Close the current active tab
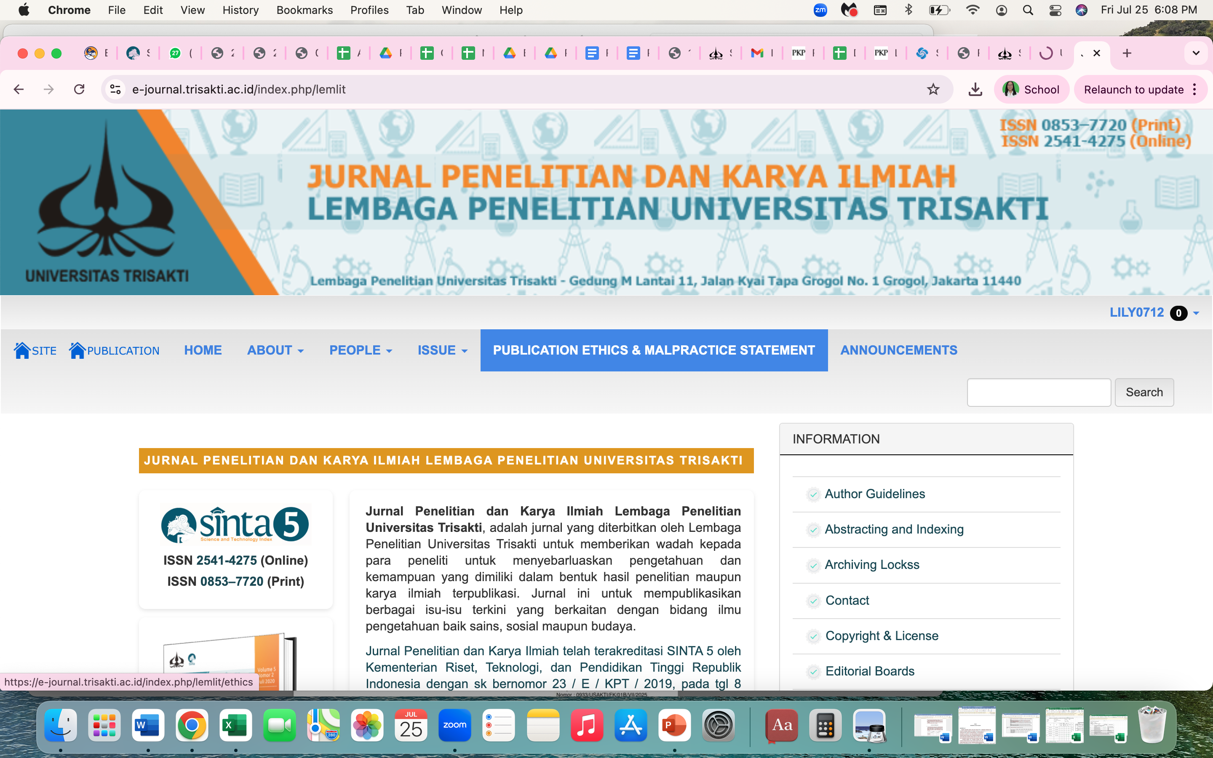The width and height of the screenshot is (1213, 758). pyautogui.click(x=1097, y=53)
